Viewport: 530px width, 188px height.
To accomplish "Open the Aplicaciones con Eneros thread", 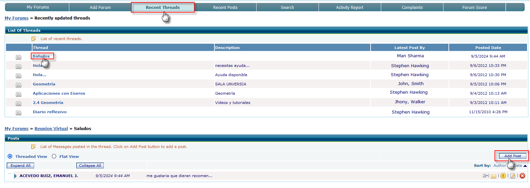I will tap(59, 93).
